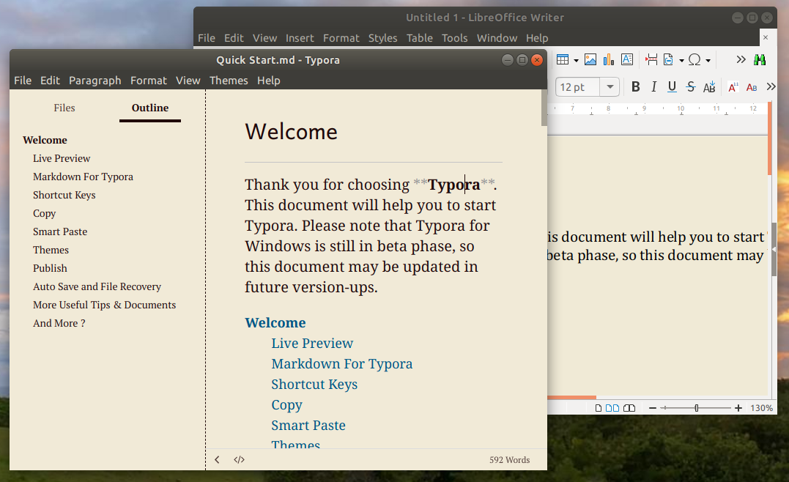This screenshot has height=482, width=789.
Task: Switch to the Files tab in Typora
Action: 64,108
